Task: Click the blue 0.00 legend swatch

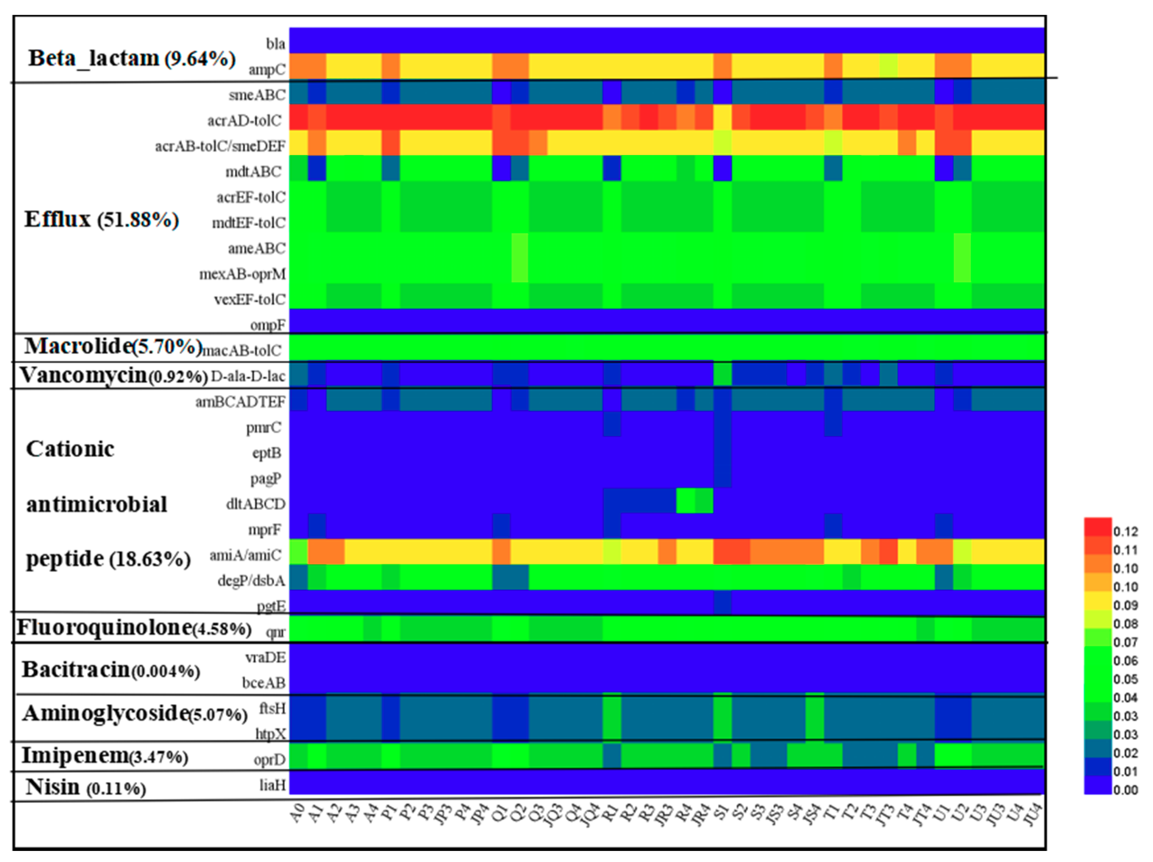Action: click(1098, 785)
